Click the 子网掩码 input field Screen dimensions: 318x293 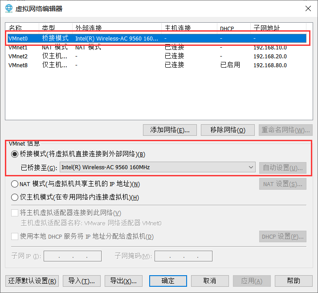pos(183,256)
